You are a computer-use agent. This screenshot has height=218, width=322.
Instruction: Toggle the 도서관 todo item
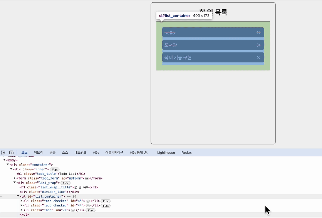click(213, 45)
